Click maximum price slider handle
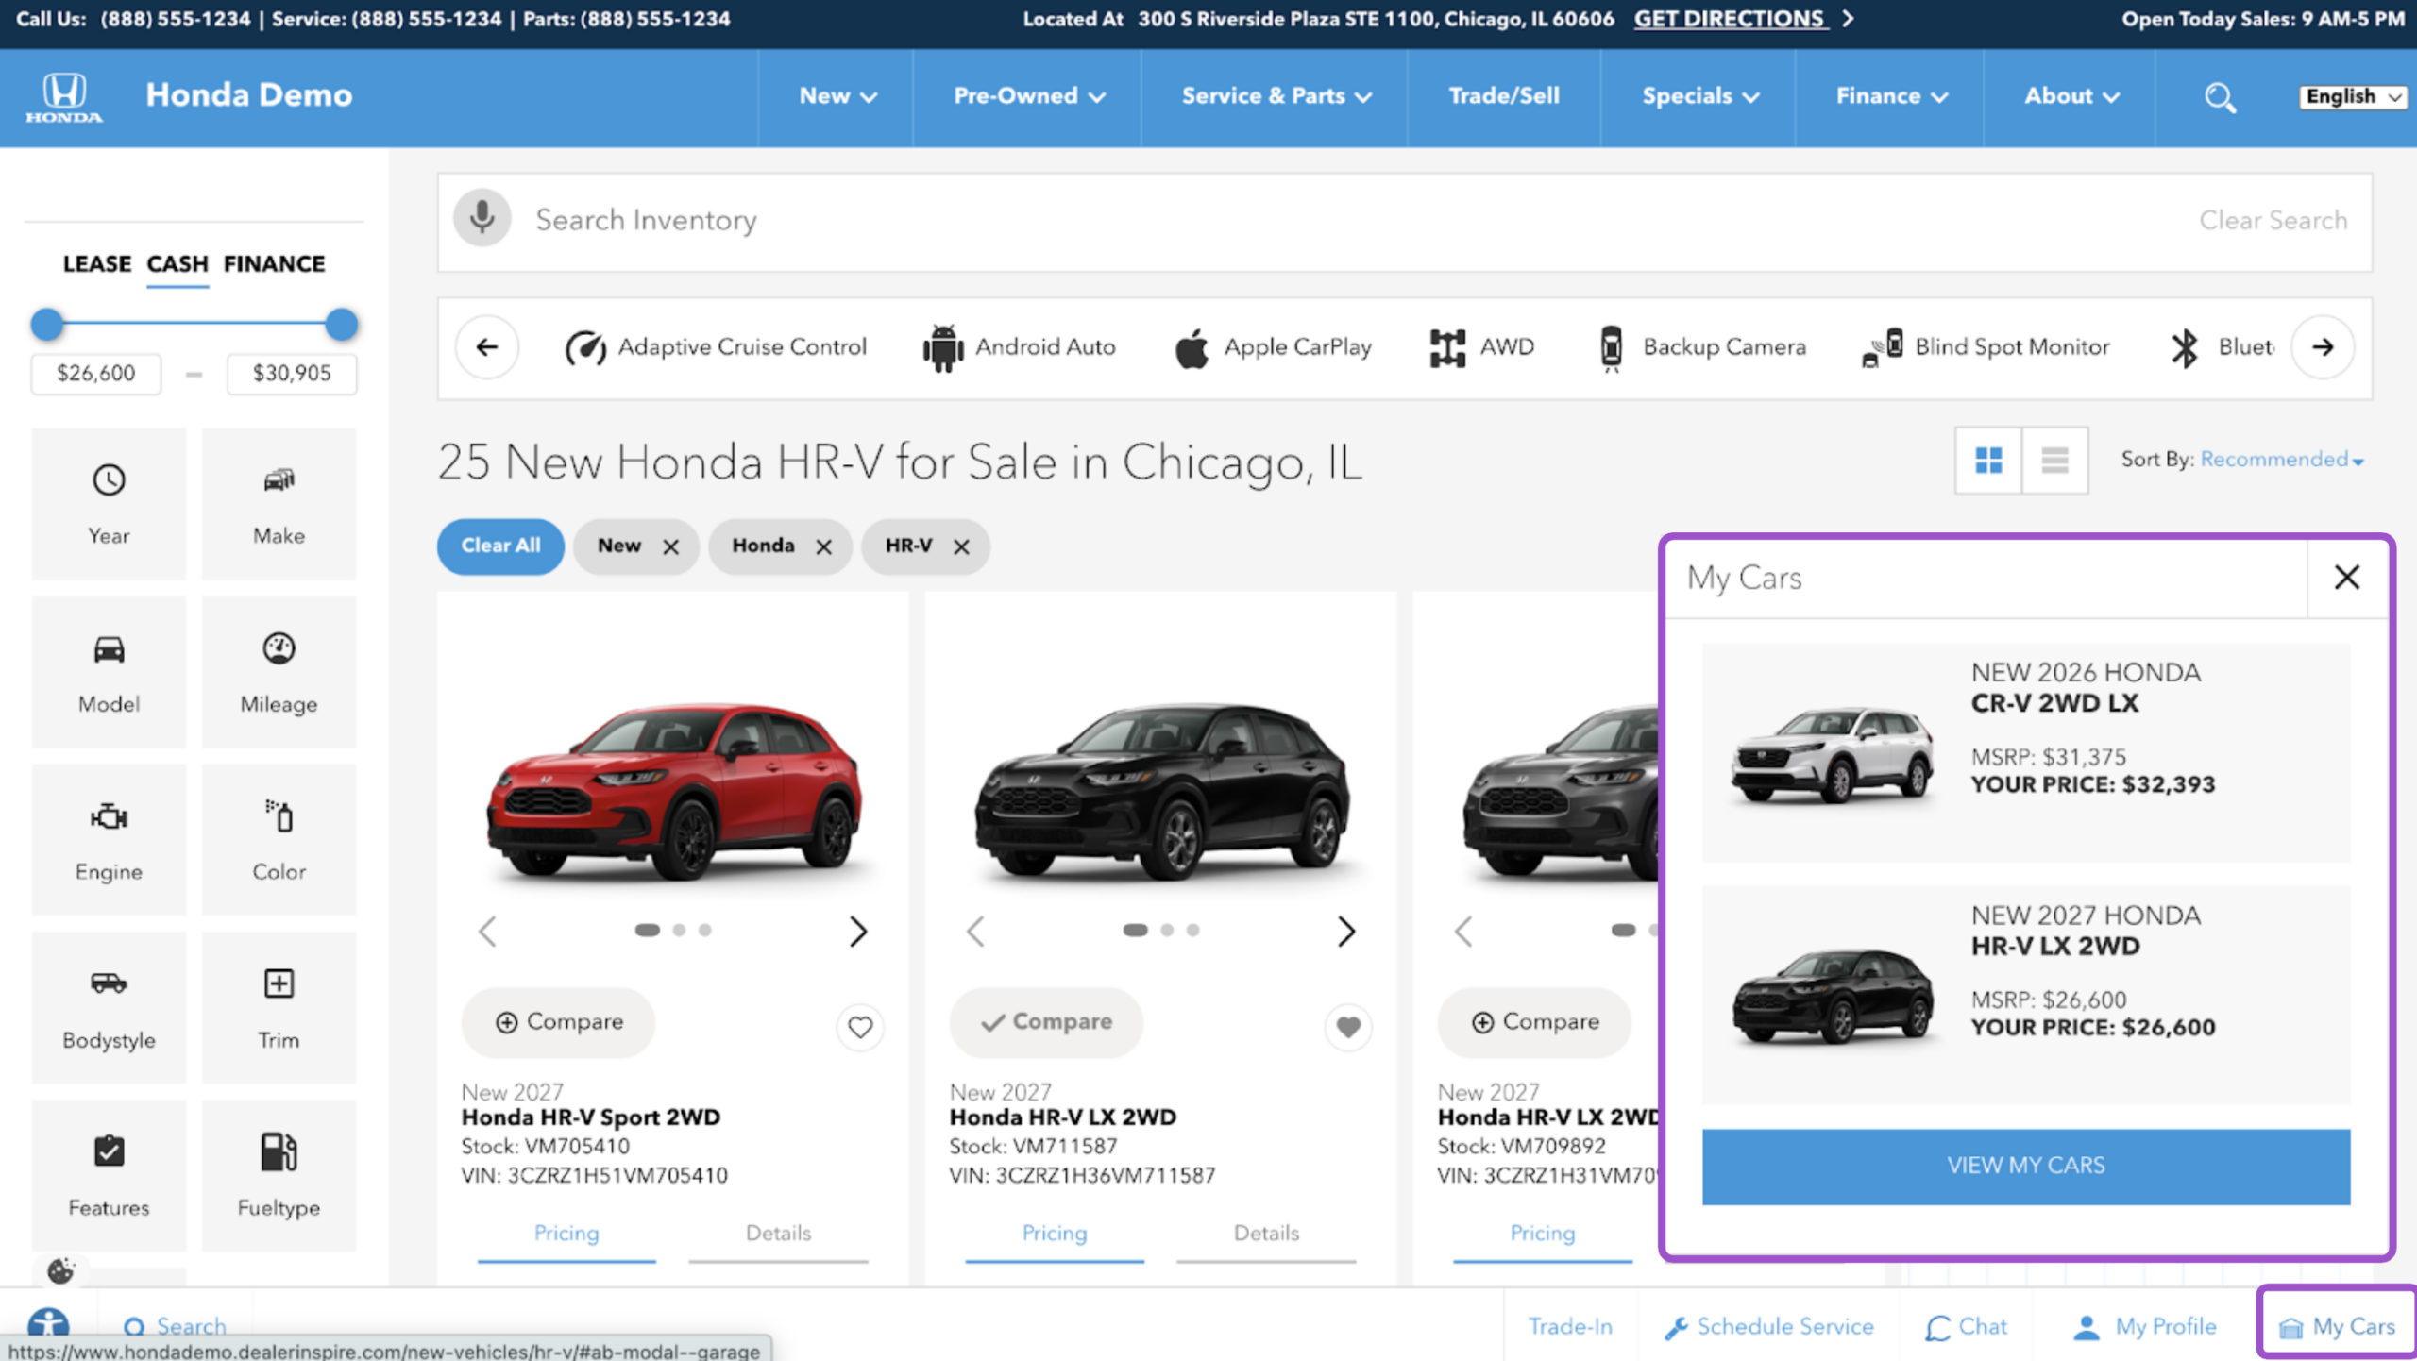The width and height of the screenshot is (2417, 1361). [342, 324]
